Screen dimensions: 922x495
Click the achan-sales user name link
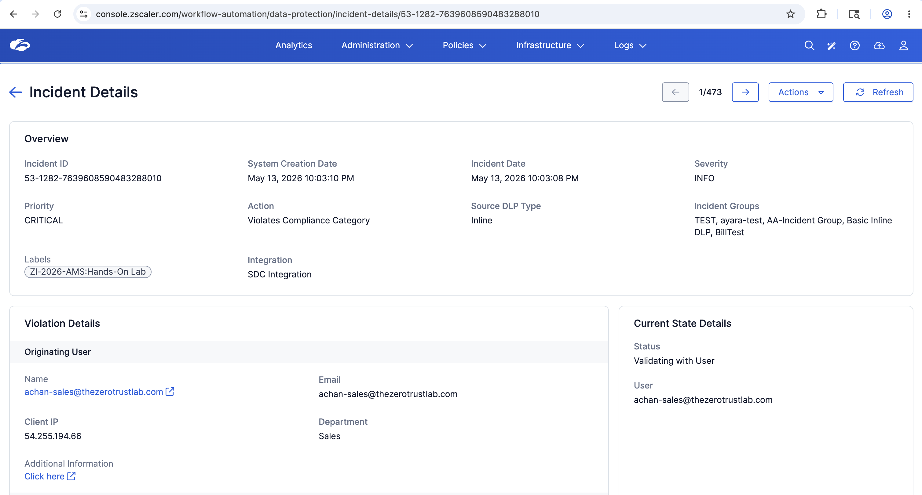pos(94,392)
